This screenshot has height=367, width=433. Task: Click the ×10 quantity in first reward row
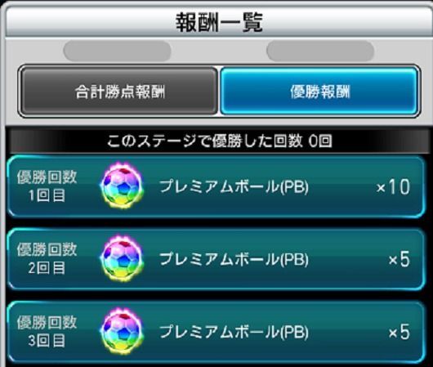[393, 187]
